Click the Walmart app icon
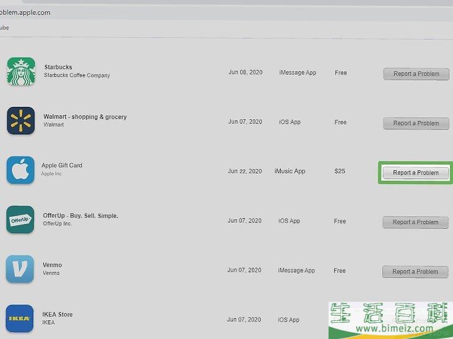This screenshot has height=339, width=453. (x=21, y=120)
